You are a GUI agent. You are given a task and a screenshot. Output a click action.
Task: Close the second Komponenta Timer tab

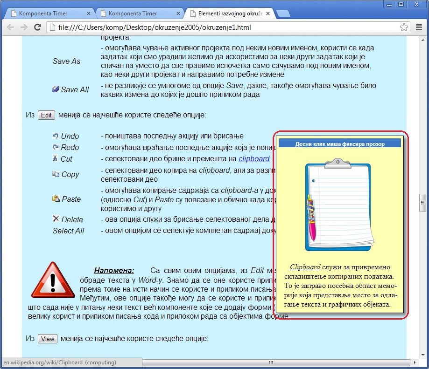pyautogui.click(x=178, y=14)
